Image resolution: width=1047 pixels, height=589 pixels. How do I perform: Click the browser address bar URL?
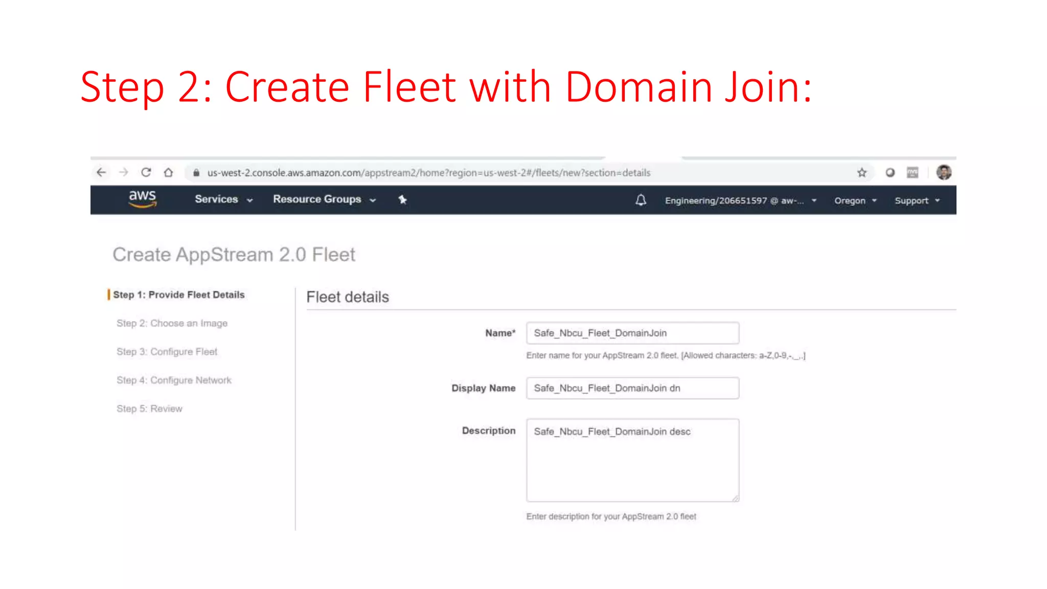(x=429, y=173)
